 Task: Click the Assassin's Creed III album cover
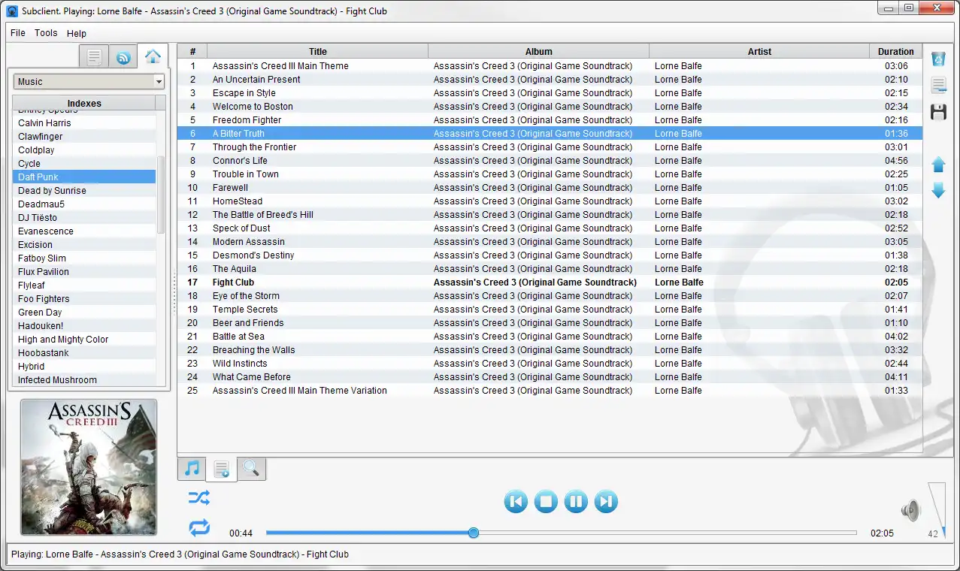[89, 467]
